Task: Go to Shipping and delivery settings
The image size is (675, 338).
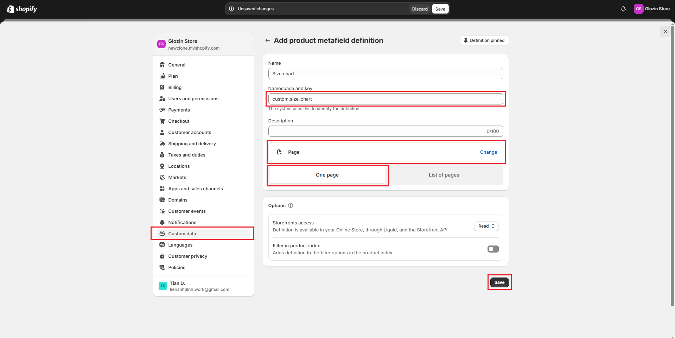Action: pos(192,144)
